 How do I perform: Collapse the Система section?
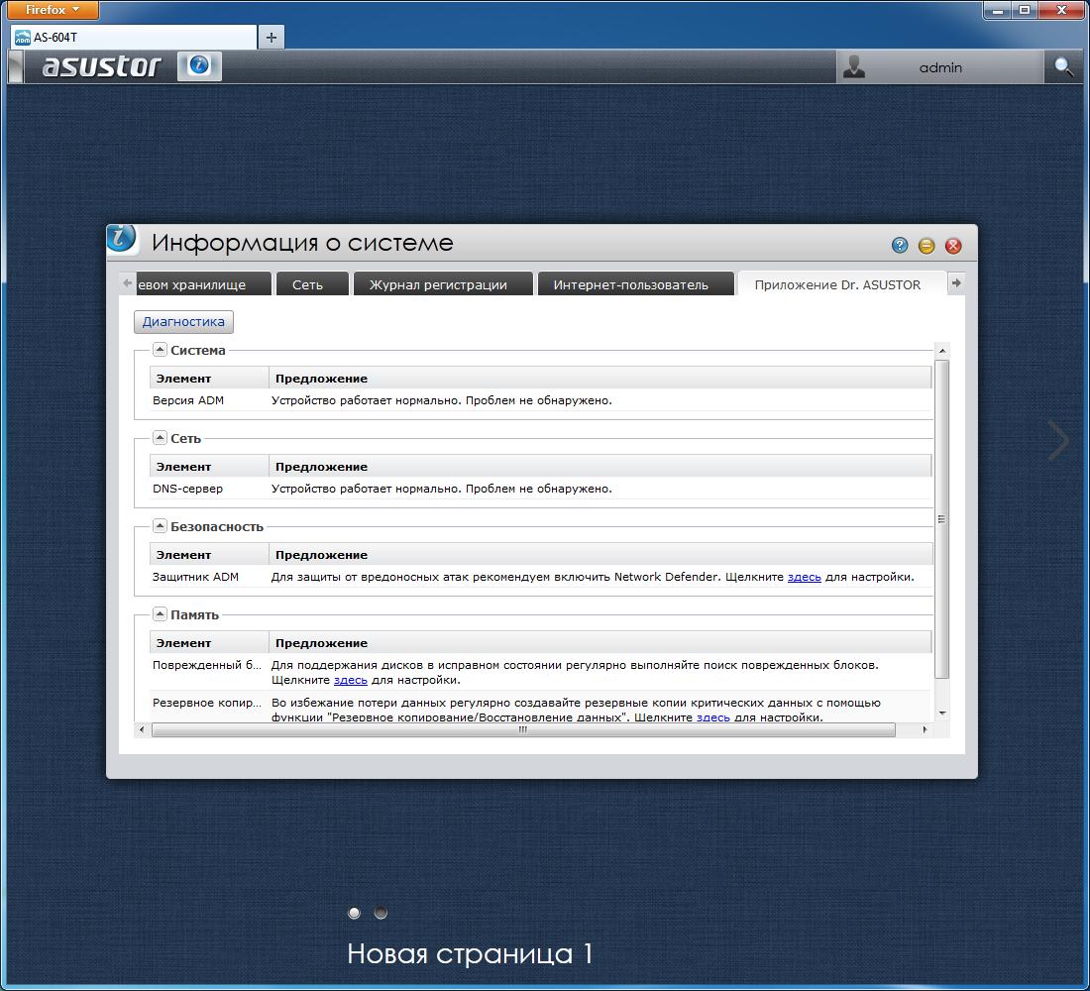click(x=160, y=350)
